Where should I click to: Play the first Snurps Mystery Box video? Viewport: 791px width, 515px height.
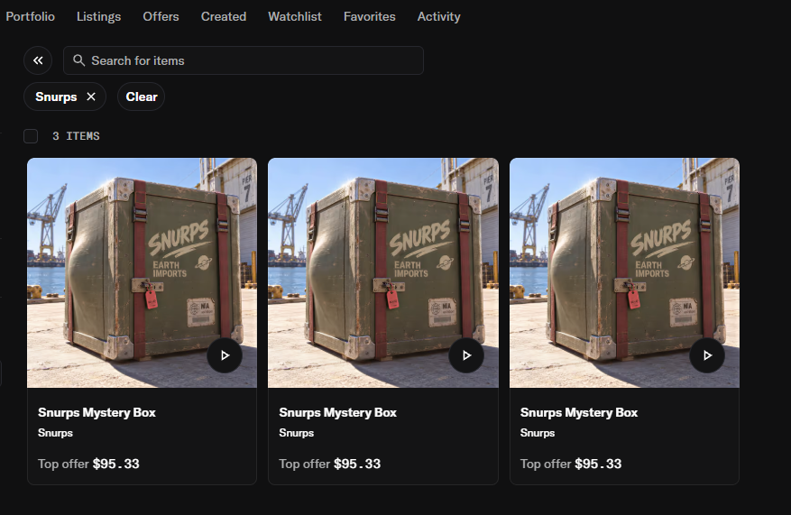point(225,355)
